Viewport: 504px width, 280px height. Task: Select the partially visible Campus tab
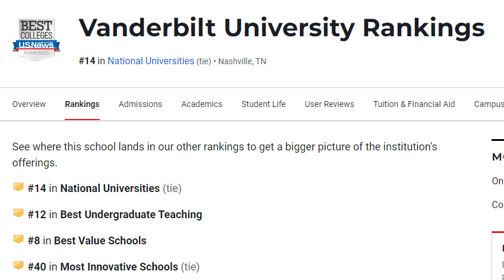point(489,104)
